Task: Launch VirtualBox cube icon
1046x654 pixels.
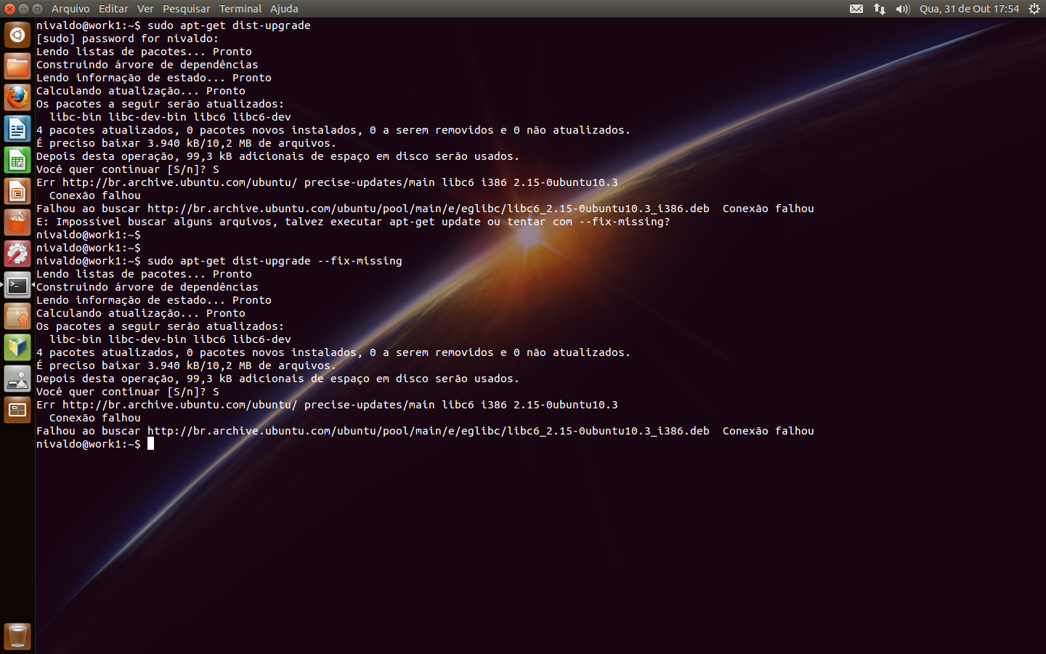Action: point(17,347)
